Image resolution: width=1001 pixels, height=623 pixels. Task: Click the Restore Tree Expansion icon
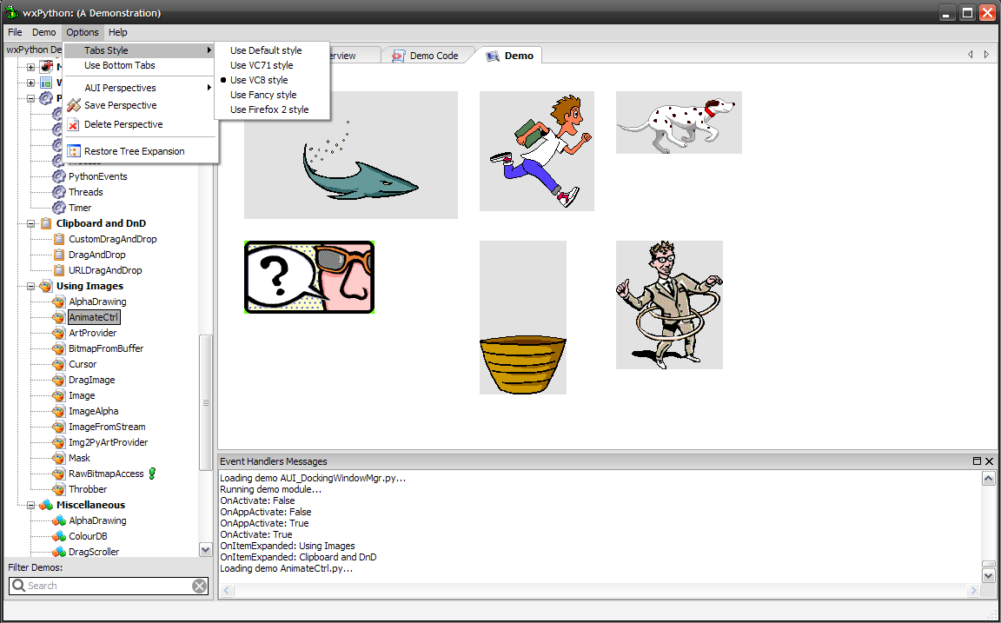pos(74,151)
